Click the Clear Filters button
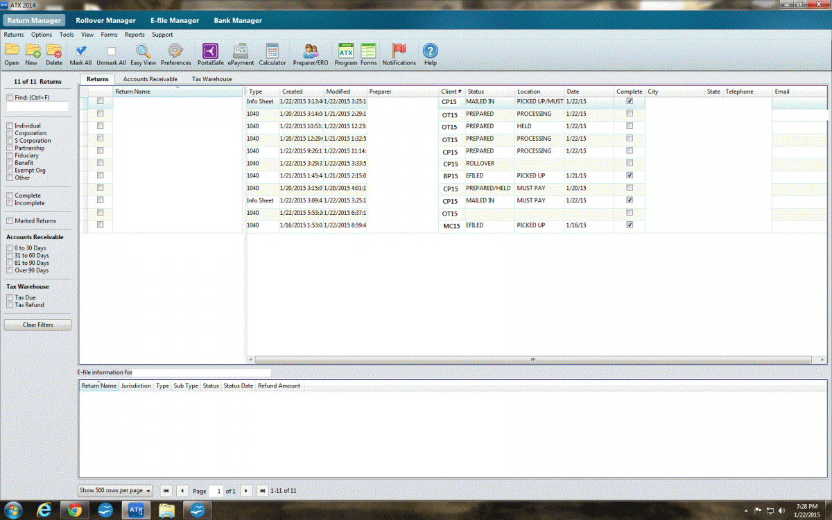Screen dimensions: 832x520 pos(38,324)
